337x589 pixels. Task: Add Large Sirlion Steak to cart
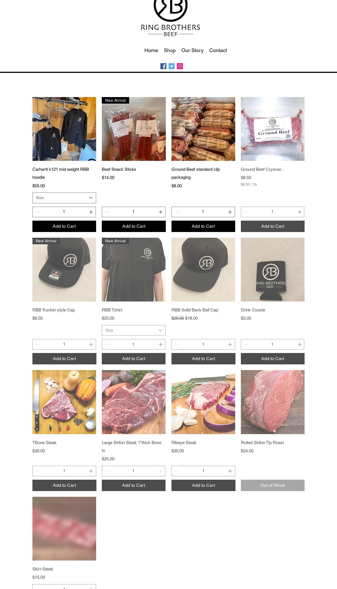[134, 485]
